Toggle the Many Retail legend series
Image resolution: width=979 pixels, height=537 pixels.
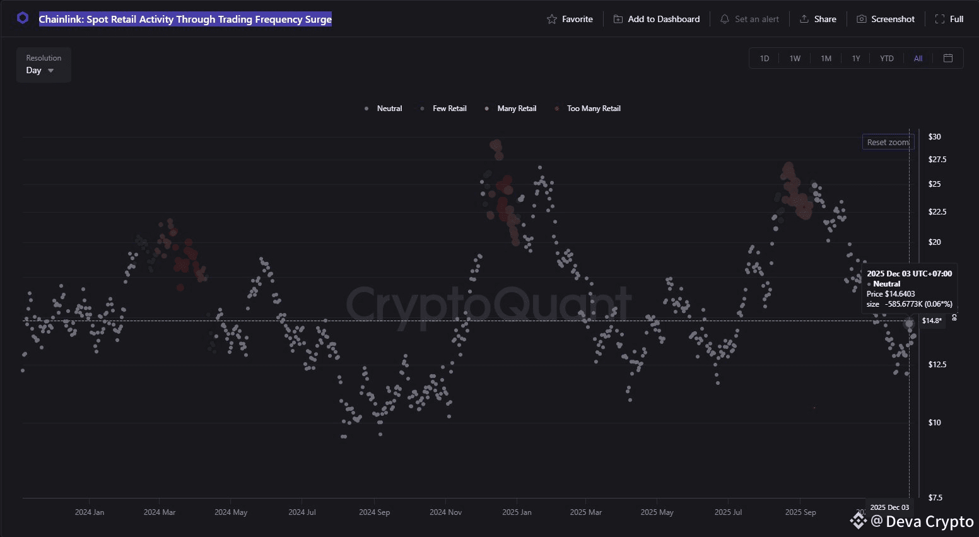[x=510, y=109]
